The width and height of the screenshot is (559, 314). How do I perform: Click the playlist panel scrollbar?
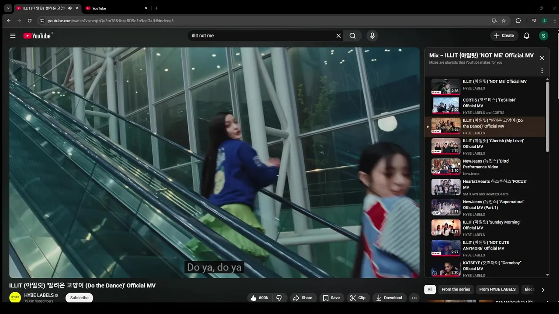548,117
